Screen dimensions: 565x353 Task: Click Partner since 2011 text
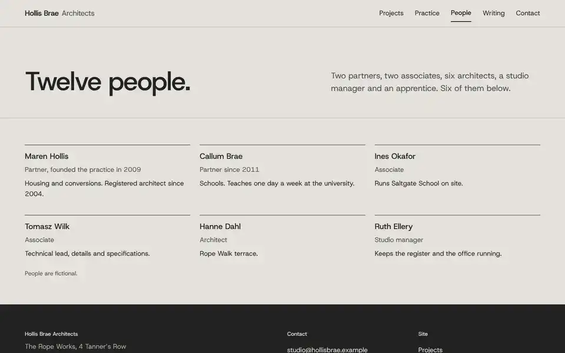229,169
